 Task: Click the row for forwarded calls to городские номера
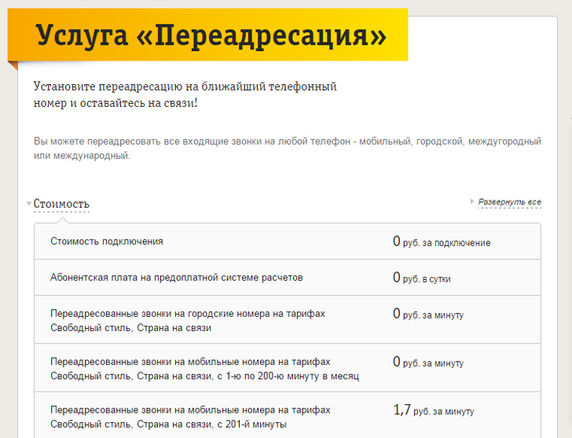(x=187, y=320)
